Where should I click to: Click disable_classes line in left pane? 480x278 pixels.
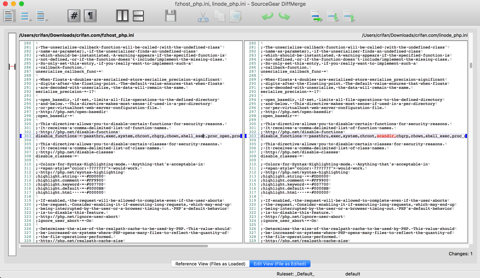pos(57,156)
